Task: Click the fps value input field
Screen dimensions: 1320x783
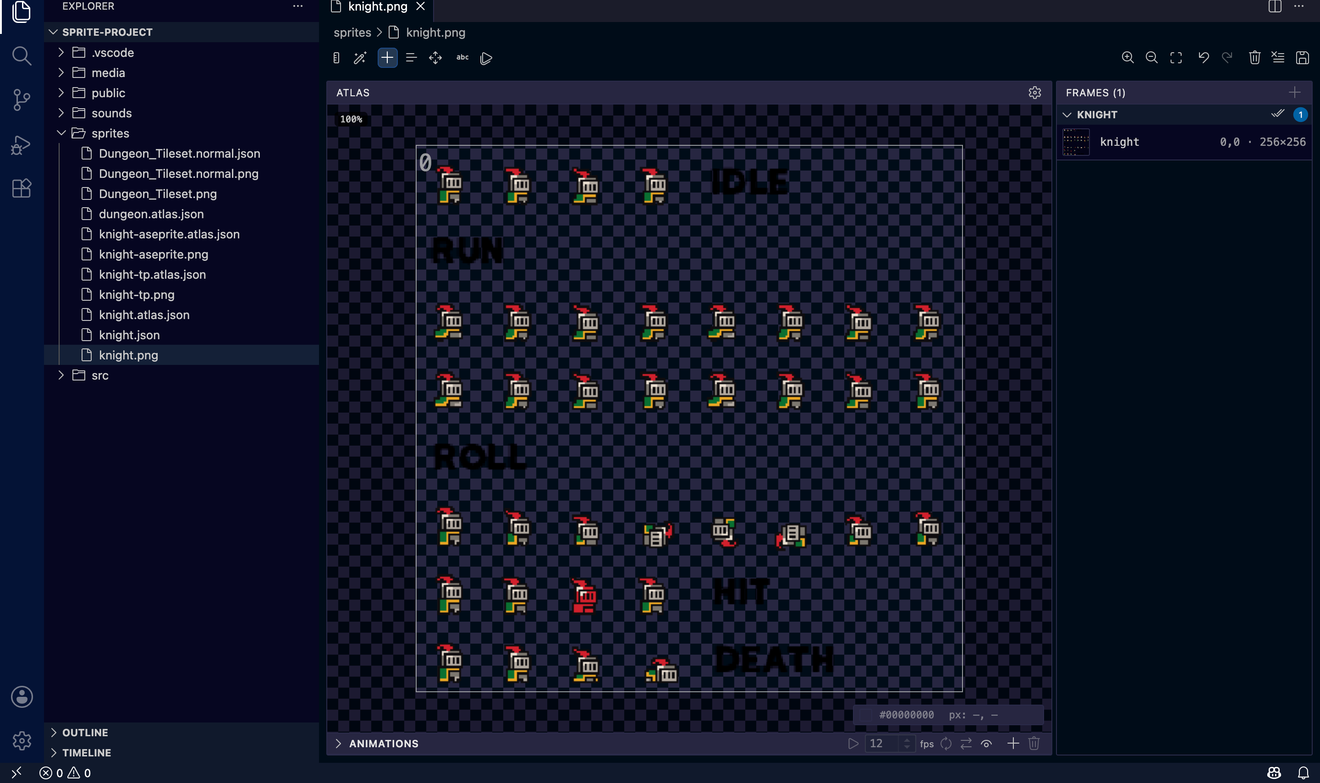Action: [882, 744]
